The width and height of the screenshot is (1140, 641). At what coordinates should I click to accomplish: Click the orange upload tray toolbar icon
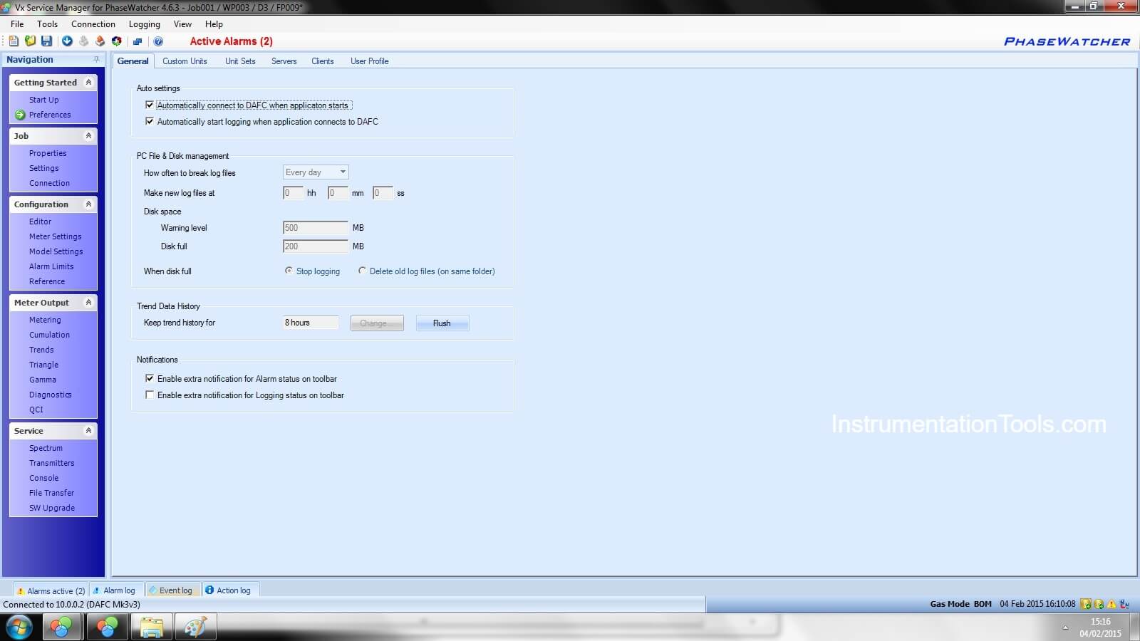tap(100, 41)
